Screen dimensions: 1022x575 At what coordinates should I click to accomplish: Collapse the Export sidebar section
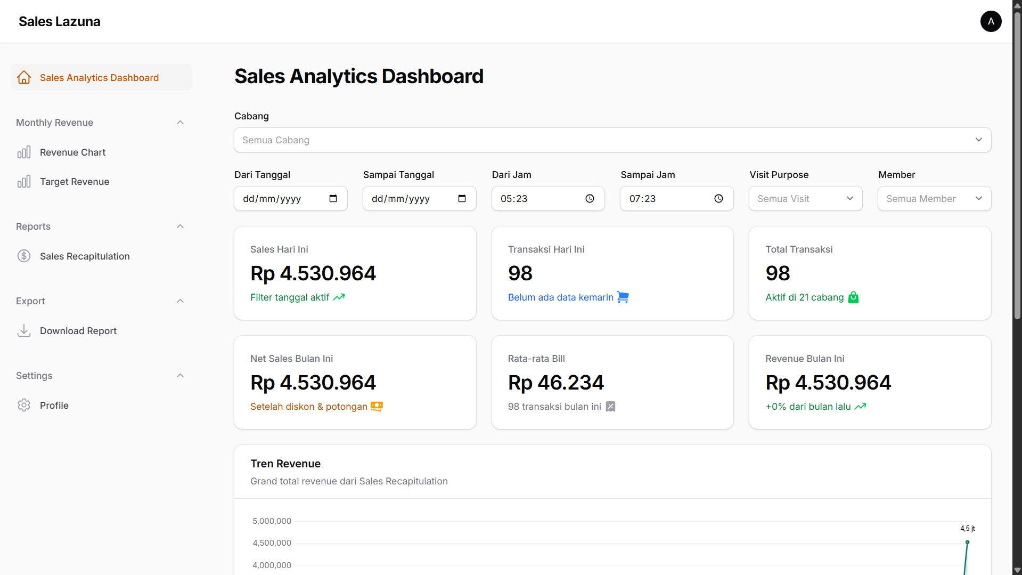pyautogui.click(x=181, y=301)
